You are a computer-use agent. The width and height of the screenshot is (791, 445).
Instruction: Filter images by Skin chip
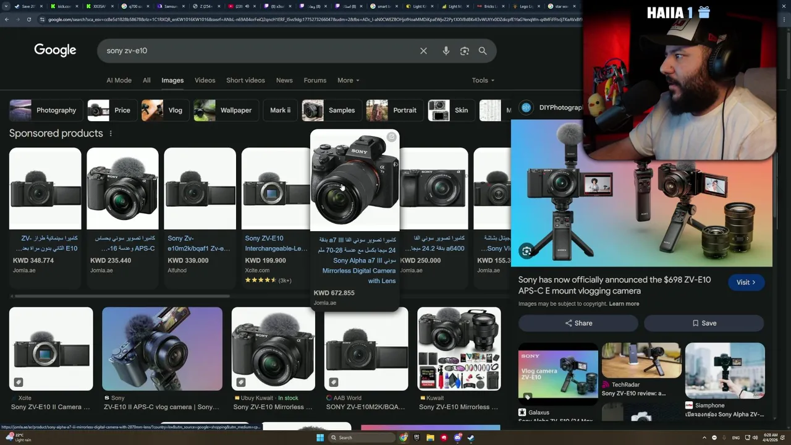(x=451, y=110)
